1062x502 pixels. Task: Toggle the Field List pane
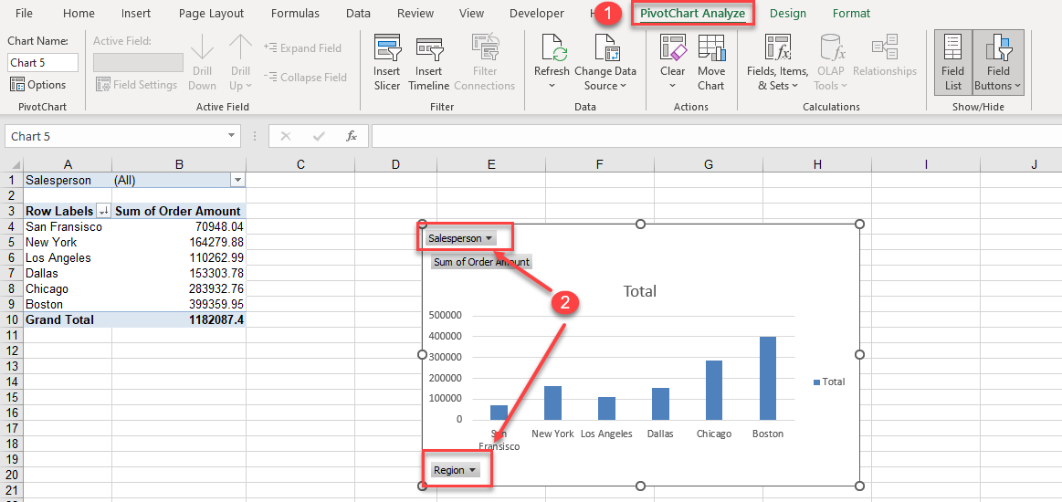952,62
